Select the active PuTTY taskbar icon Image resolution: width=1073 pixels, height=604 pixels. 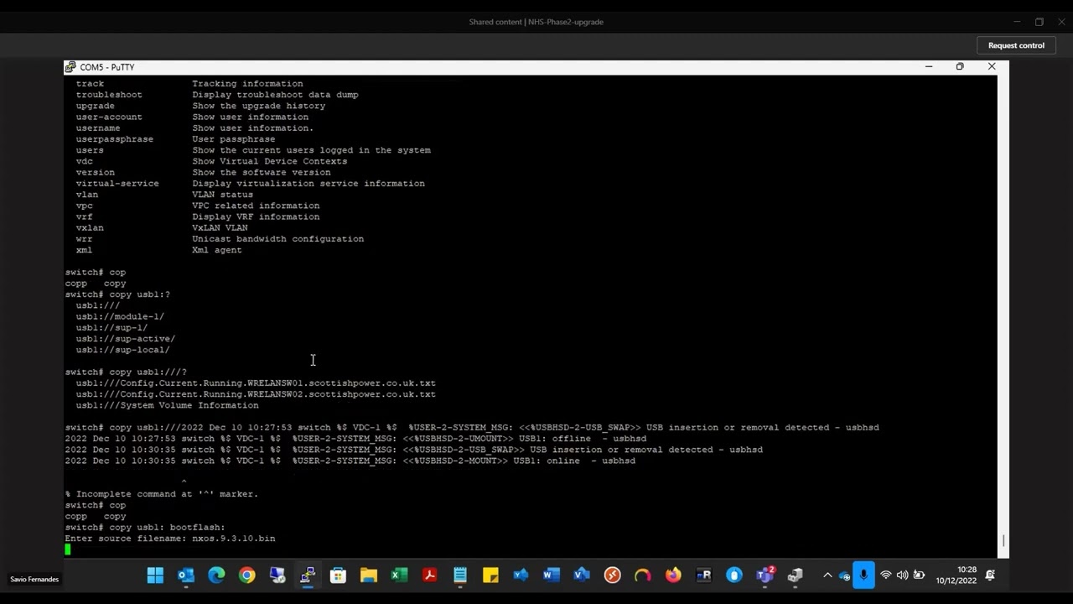[x=308, y=575]
